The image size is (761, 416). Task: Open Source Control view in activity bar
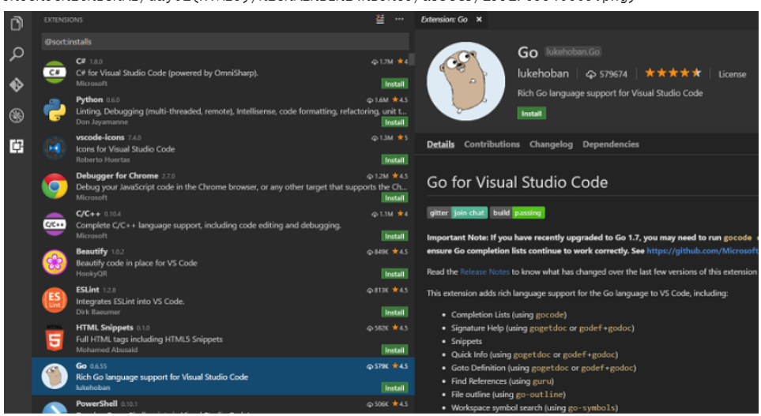(x=17, y=84)
